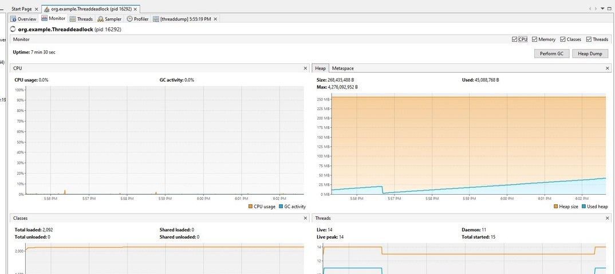This screenshot has width=615, height=274.
Task: Open the documents list dropdown arrow
Action: [603, 9]
